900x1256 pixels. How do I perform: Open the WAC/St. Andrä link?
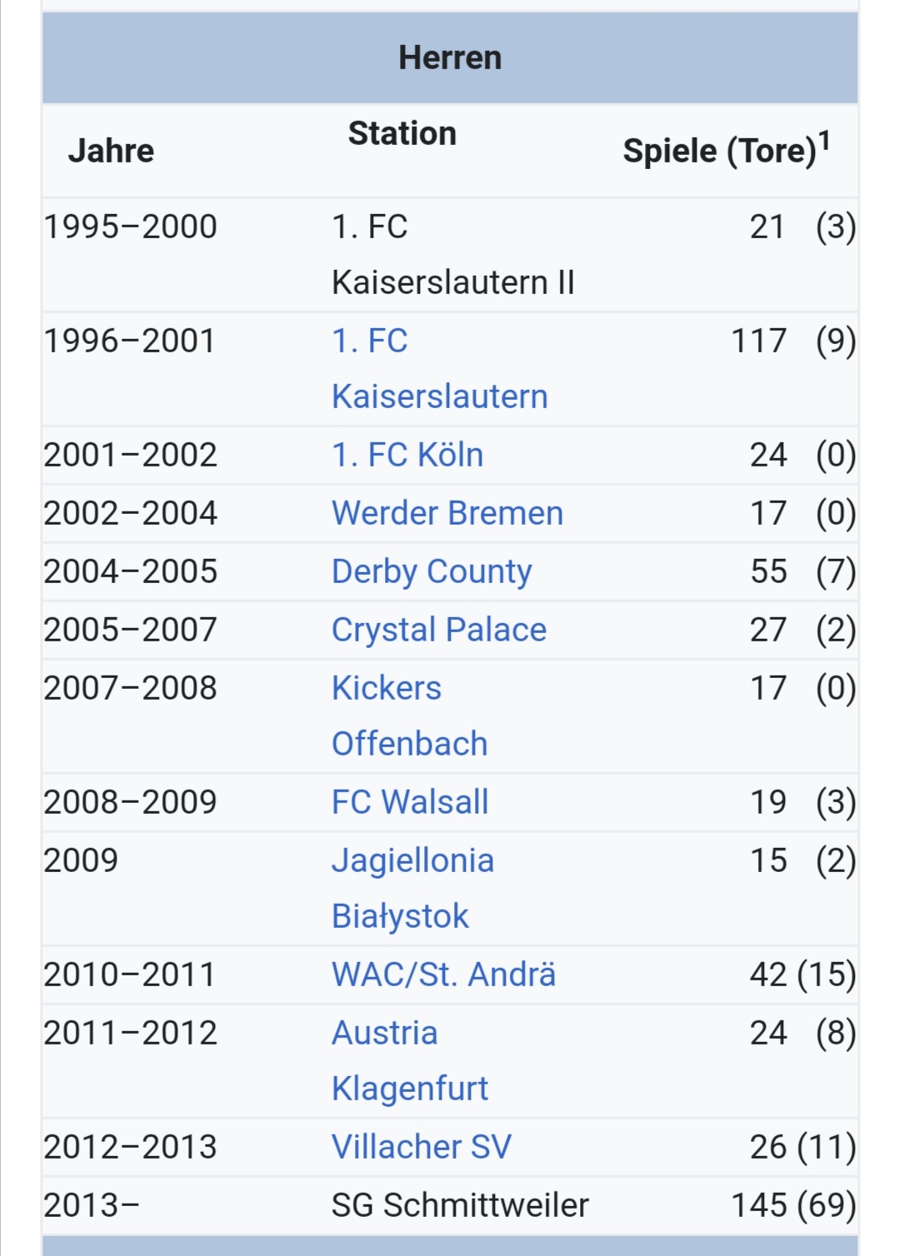coord(442,974)
